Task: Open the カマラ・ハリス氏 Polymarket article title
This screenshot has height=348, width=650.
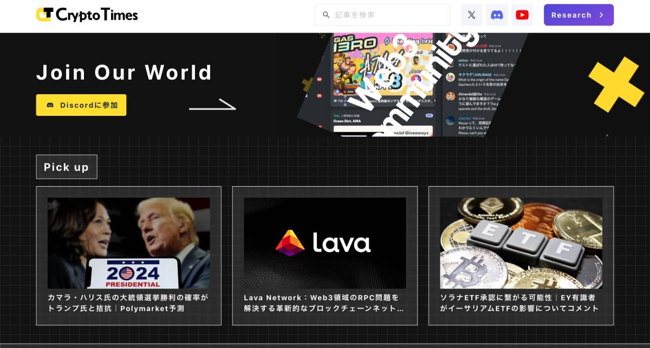Action: tap(128, 303)
